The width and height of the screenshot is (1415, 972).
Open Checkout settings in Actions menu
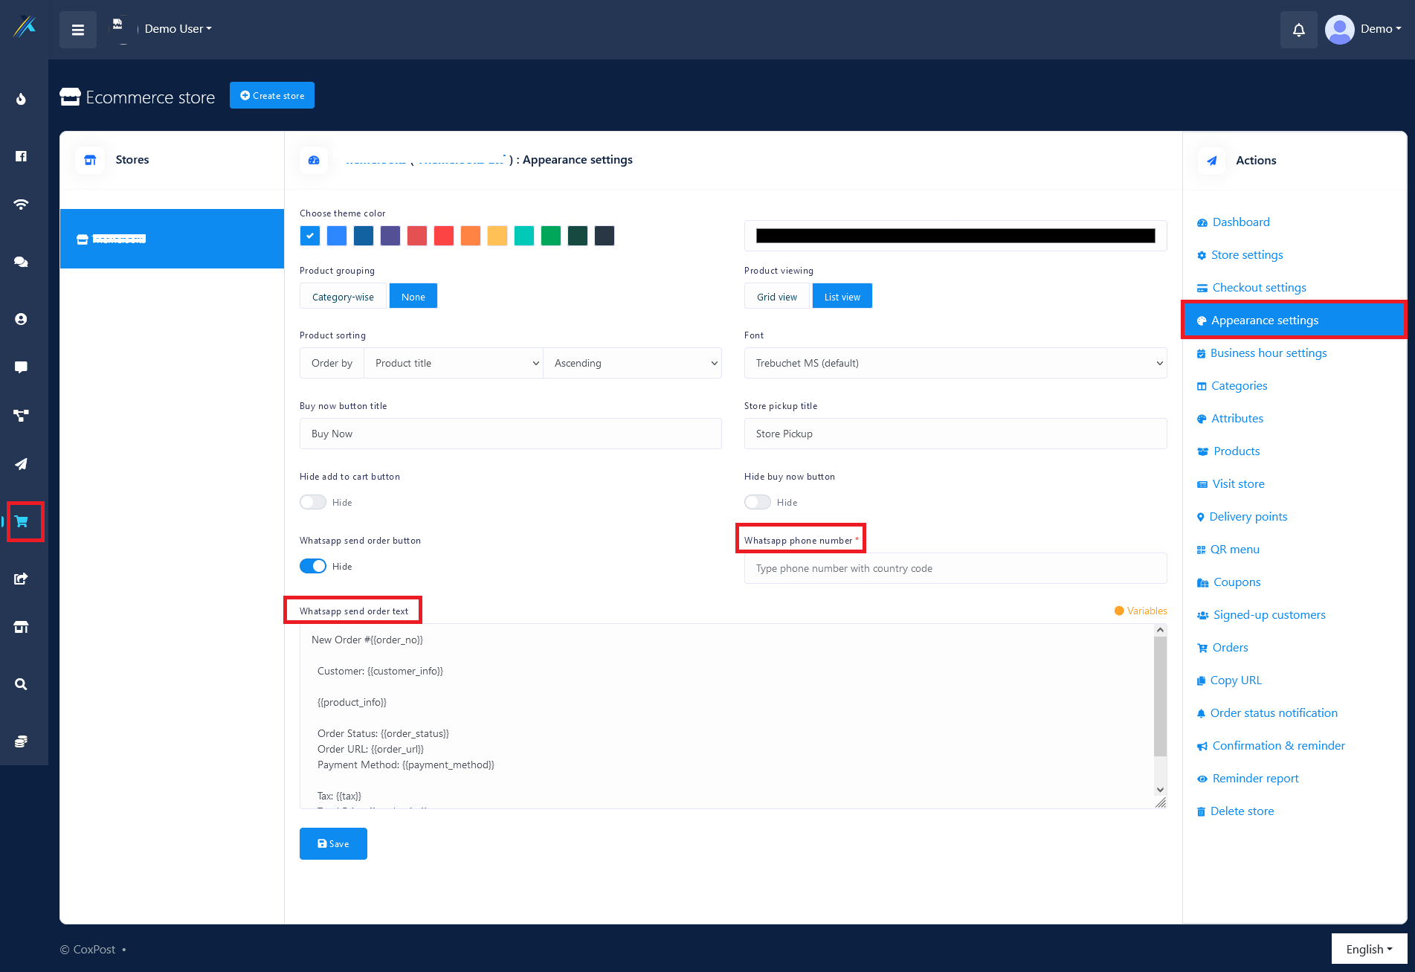pyautogui.click(x=1259, y=288)
